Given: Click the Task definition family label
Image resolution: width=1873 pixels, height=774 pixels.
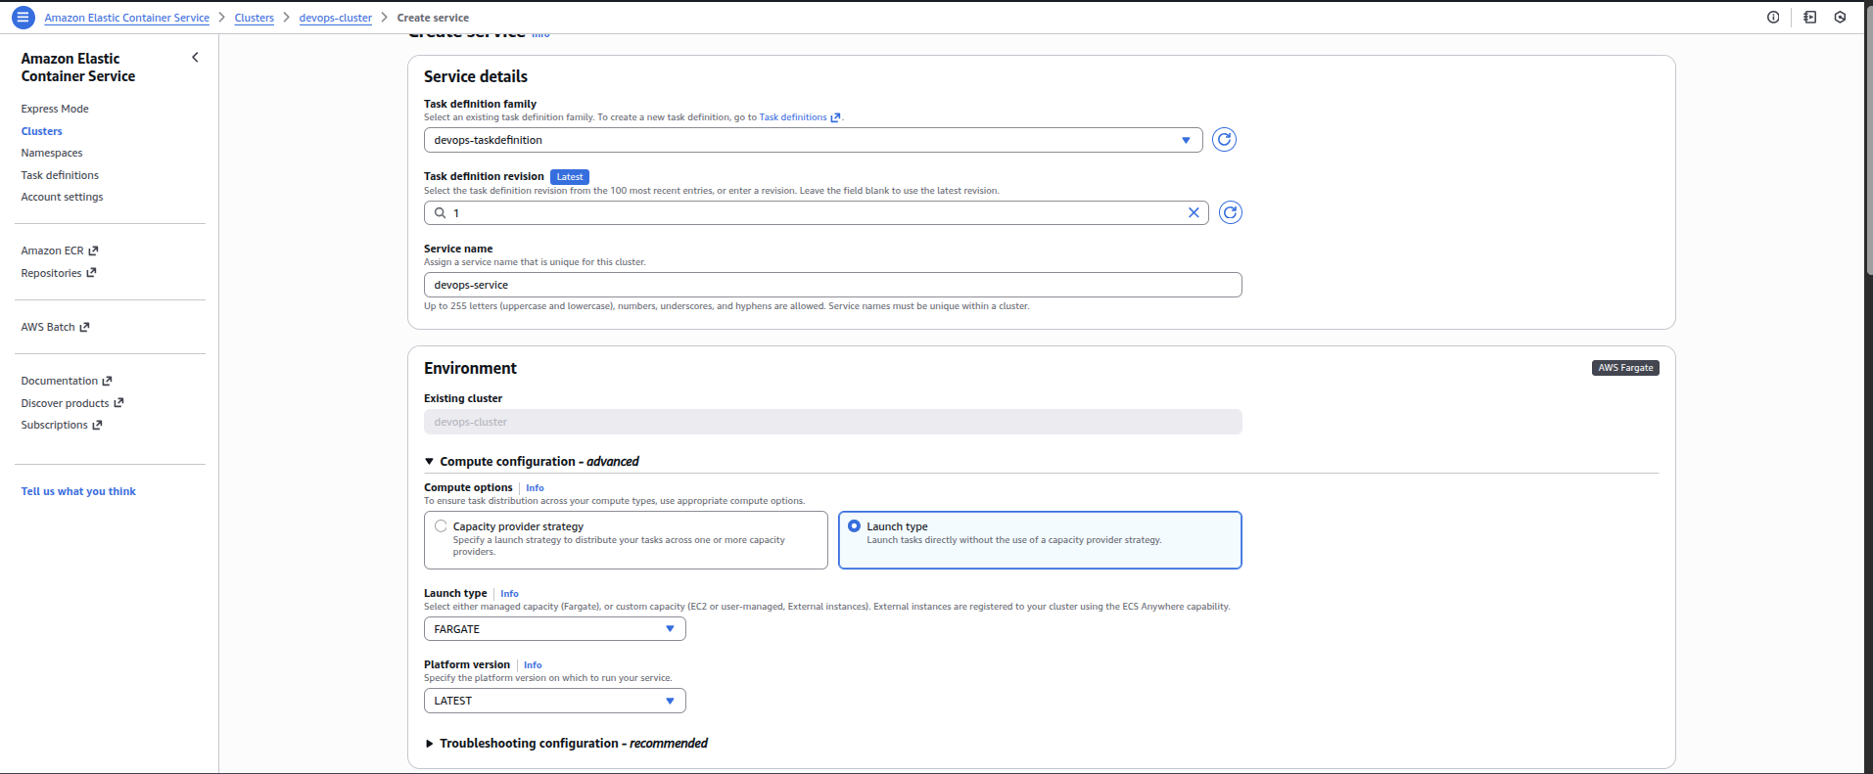Looking at the screenshot, I should pos(480,104).
